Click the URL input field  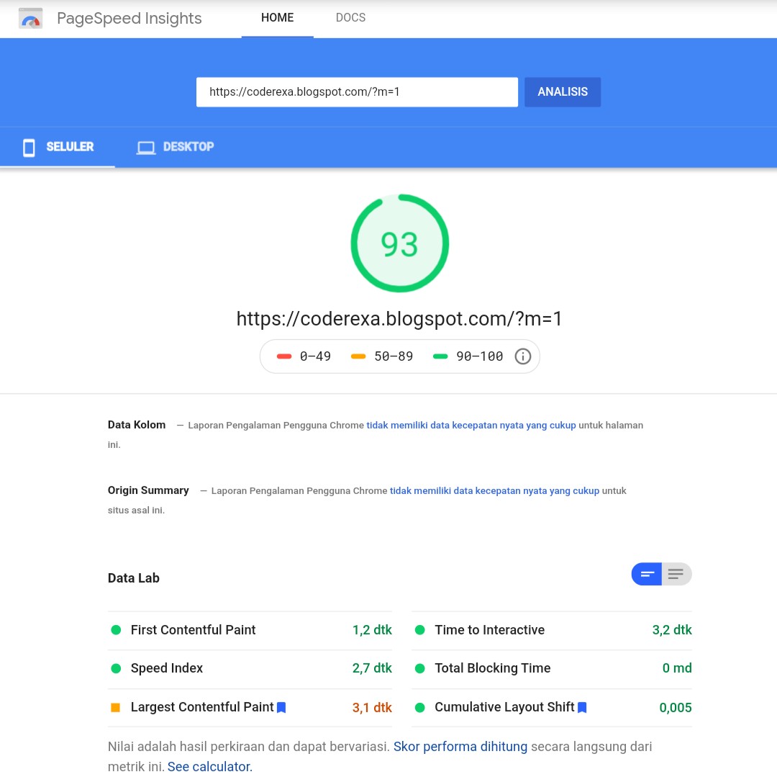point(357,91)
